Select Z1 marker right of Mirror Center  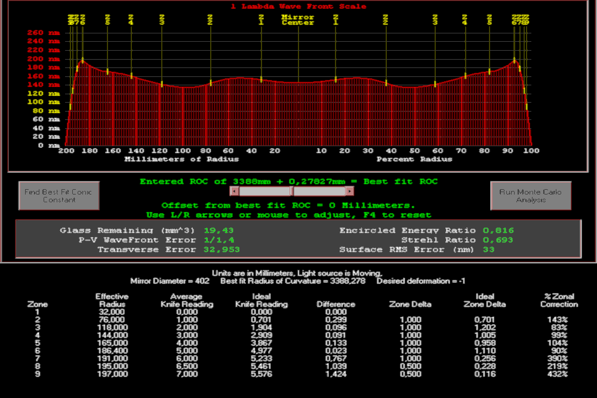336,20
